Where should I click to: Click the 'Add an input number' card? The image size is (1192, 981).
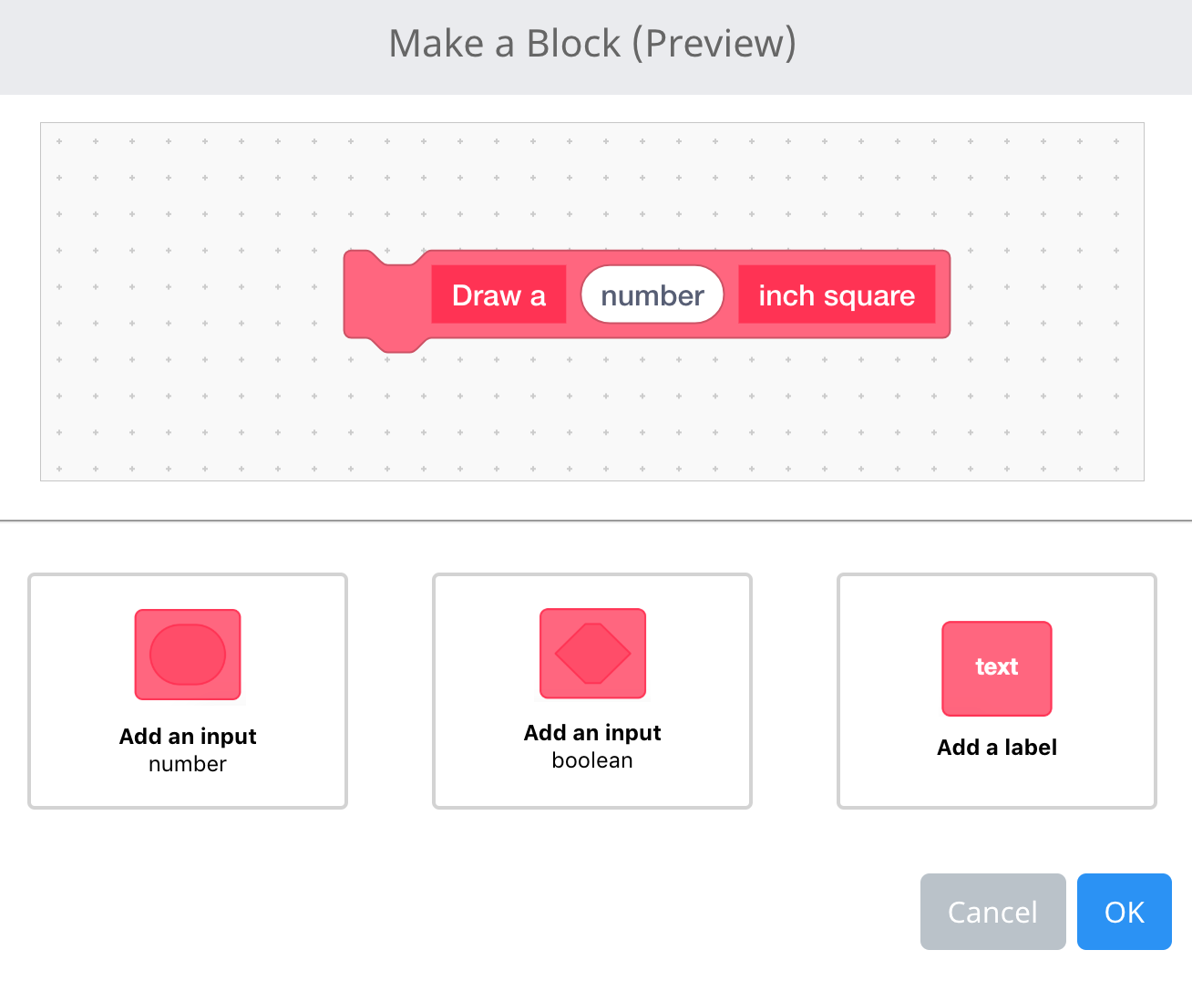pos(187,691)
